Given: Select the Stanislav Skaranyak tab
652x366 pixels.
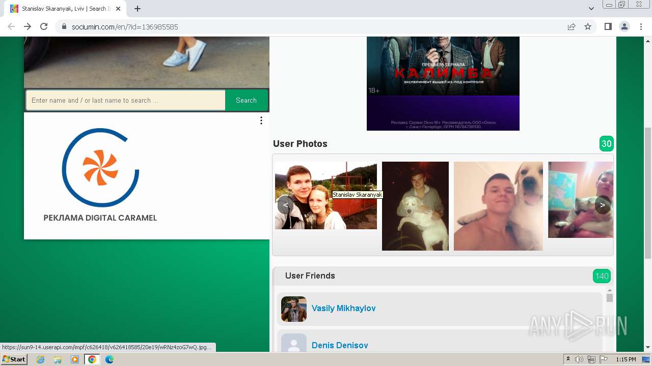Looking at the screenshot, I should [65, 9].
